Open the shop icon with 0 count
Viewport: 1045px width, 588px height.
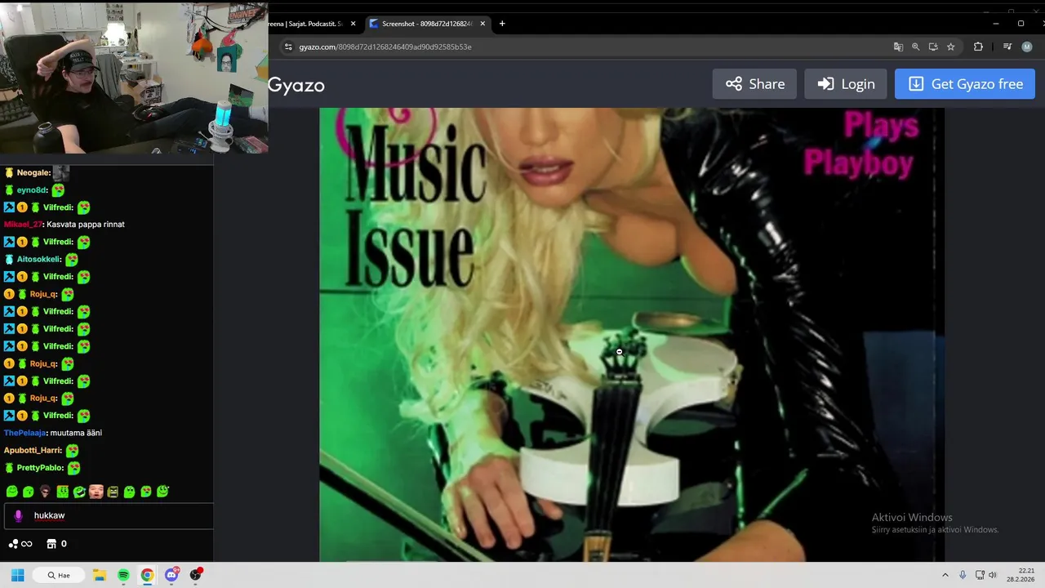click(x=56, y=544)
